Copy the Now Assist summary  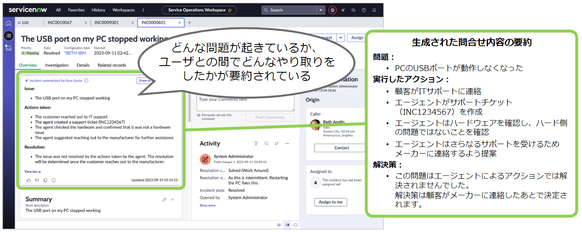pos(45,180)
